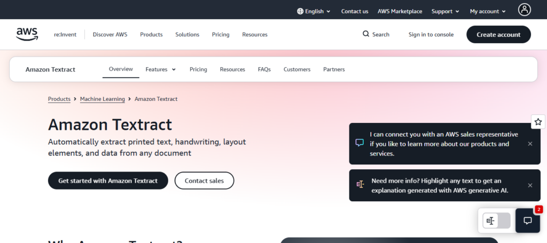Select the Textract Resources tab
Image resolution: width=547 pixels, height=243 pixels.
click(x=232, y=69)
